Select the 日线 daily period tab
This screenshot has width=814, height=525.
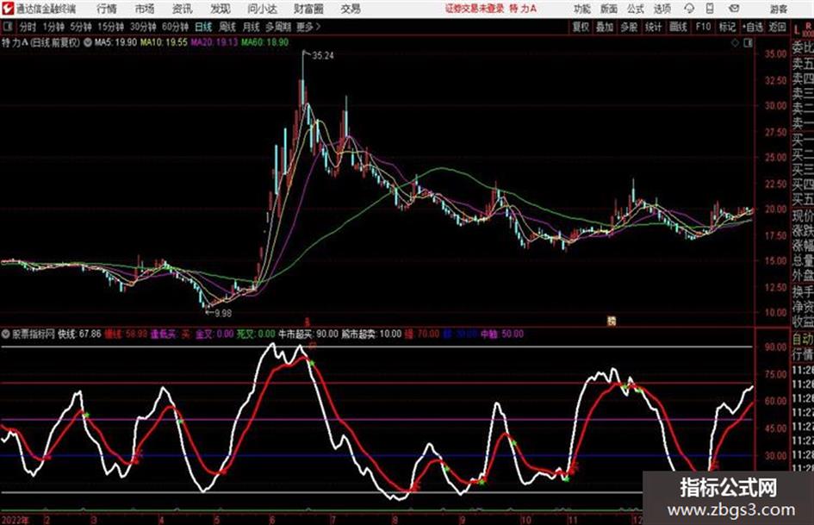coord(203,27)
